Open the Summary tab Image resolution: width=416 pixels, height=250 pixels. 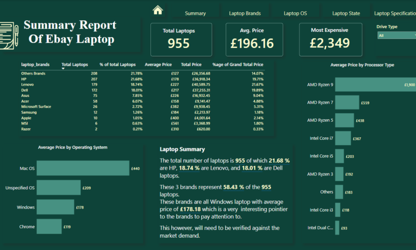tap(195, 13)
